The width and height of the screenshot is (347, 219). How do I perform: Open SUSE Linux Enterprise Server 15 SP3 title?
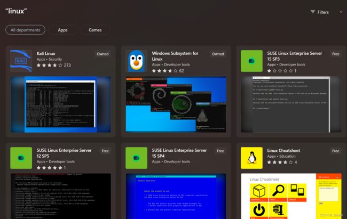295,56
